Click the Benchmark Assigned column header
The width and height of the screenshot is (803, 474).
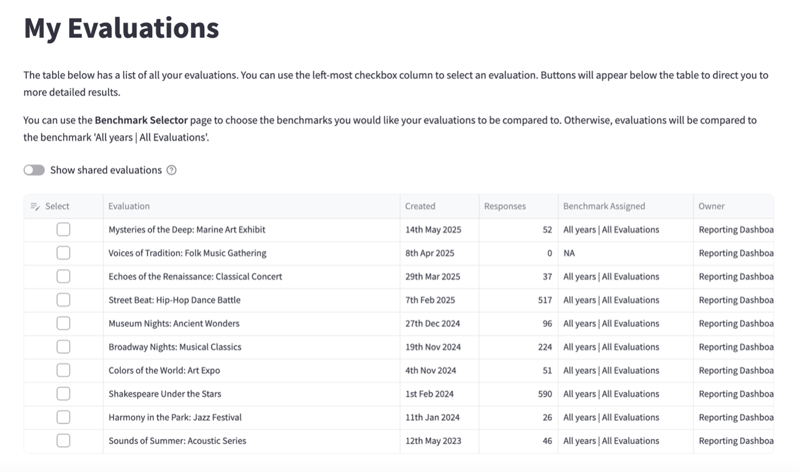pyautogui.click(x=604, y=206)
